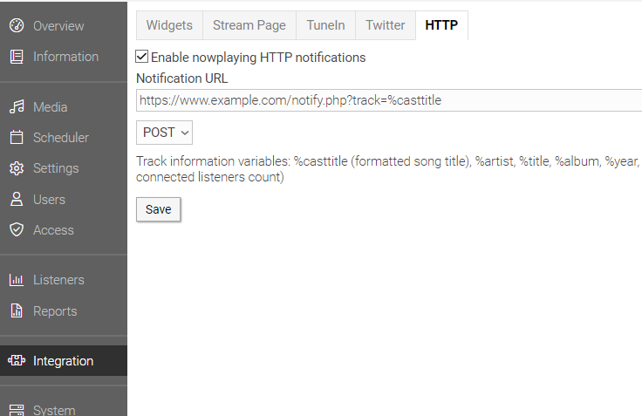The image size is (642, 416).
Task: Expand the POST request method dropdown
Action: click(x=164, y=133)
